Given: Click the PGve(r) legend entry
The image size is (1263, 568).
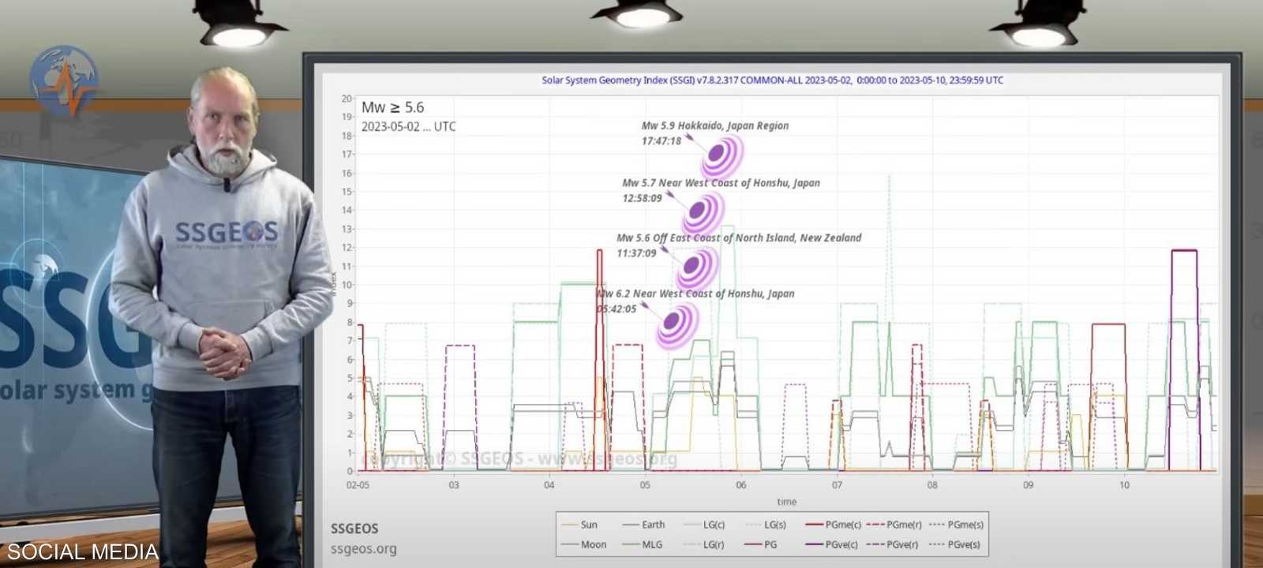Looking at the screenshot, I should (x=893, y=544).
